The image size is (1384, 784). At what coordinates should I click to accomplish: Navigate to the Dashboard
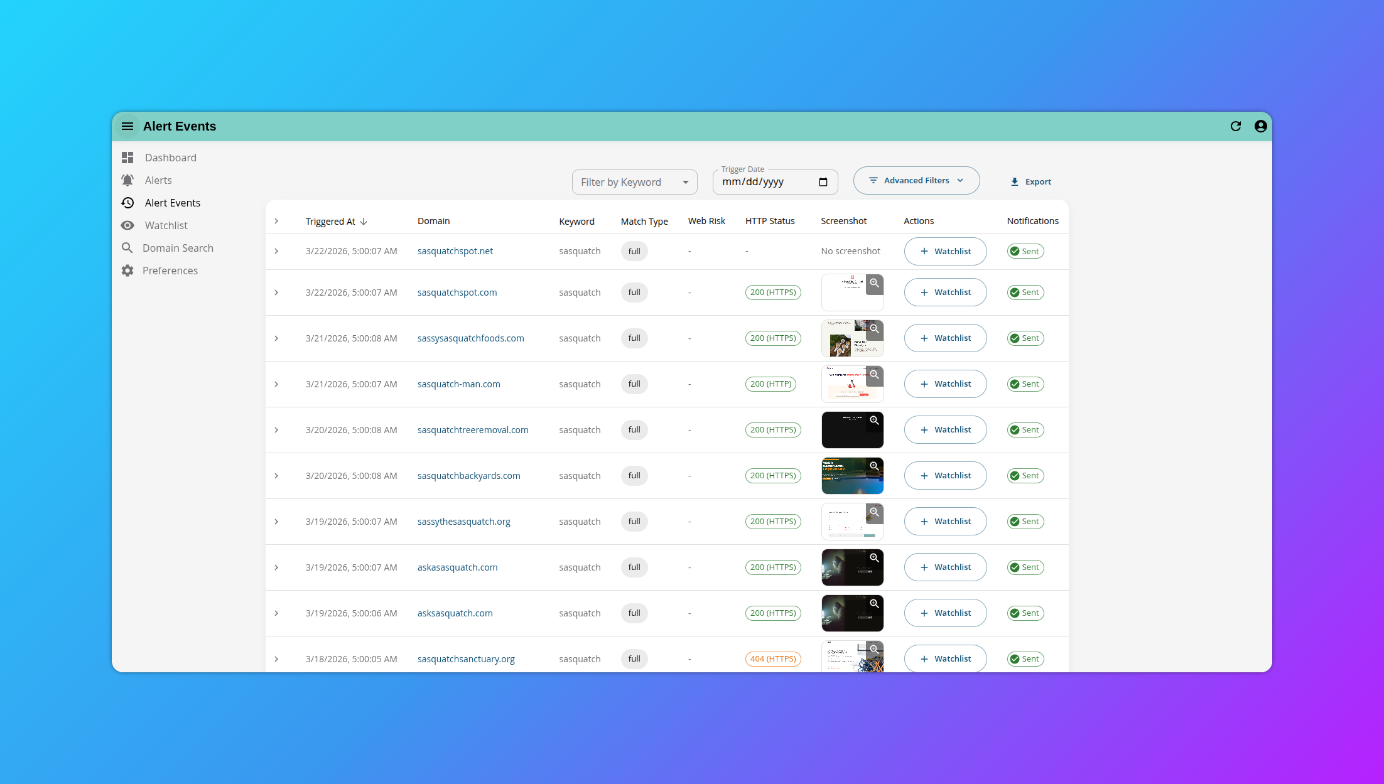point(170,158)
